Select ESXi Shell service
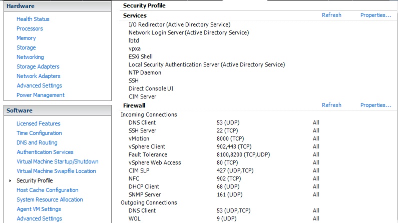Image resolution: width=398 pixels, height=223 pixels. click(x=141, y=56)
